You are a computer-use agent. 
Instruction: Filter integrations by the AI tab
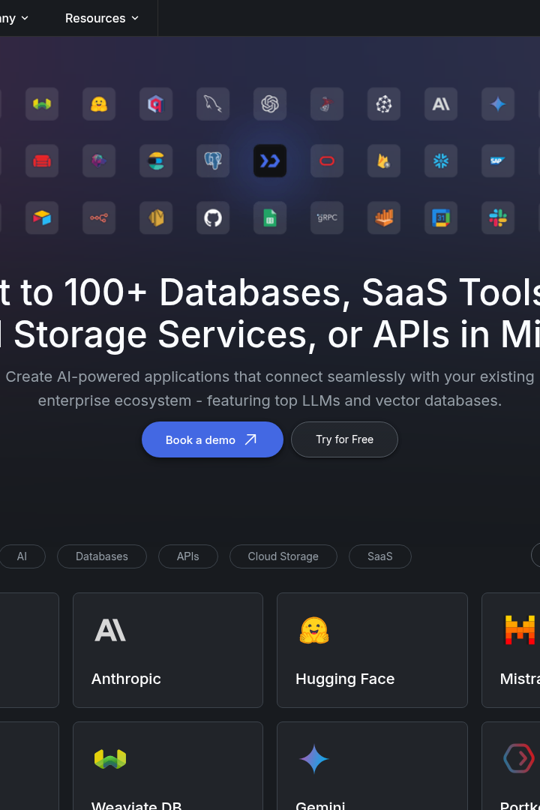22,556
